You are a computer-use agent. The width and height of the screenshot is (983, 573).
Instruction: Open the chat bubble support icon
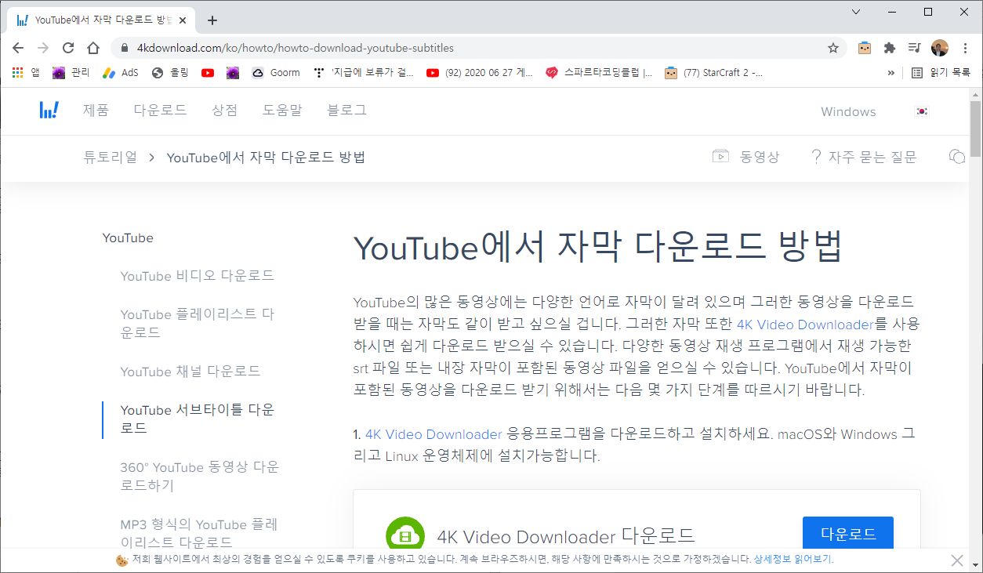956,157
